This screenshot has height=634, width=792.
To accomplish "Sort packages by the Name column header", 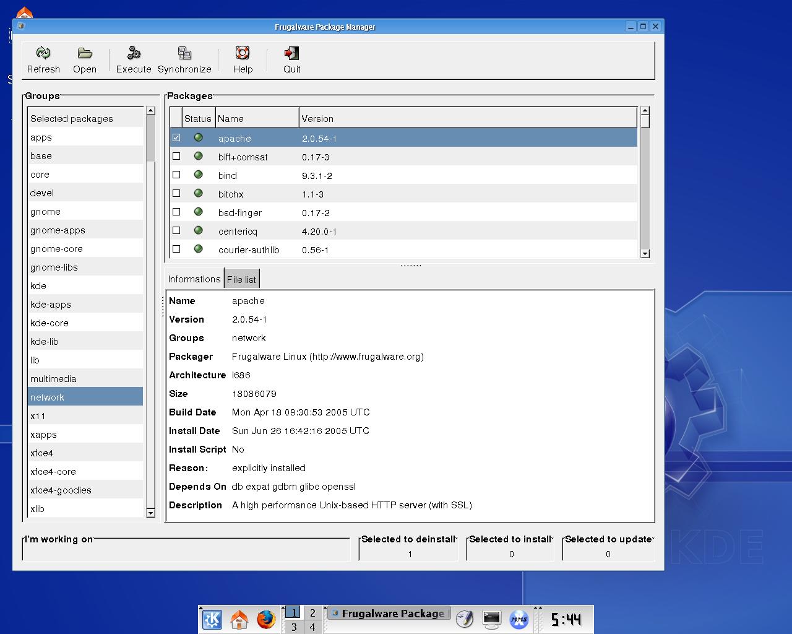I will click(x=257, y=118).
